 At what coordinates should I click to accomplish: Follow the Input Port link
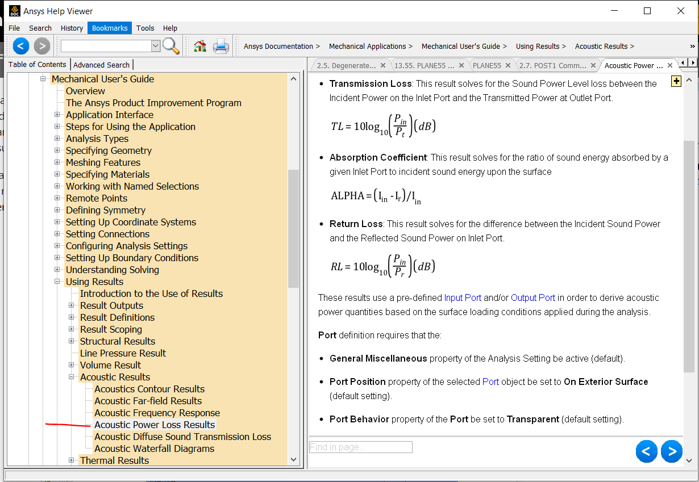coord(463,297)
